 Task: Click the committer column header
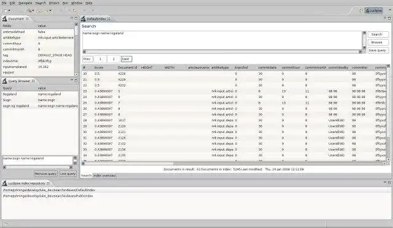362,67
